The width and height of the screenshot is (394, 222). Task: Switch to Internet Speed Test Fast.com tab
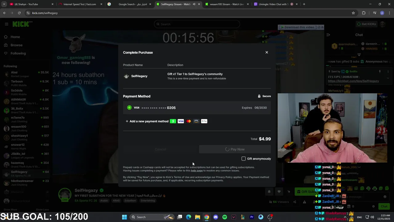pyautogui.click(x=80, y=4)
